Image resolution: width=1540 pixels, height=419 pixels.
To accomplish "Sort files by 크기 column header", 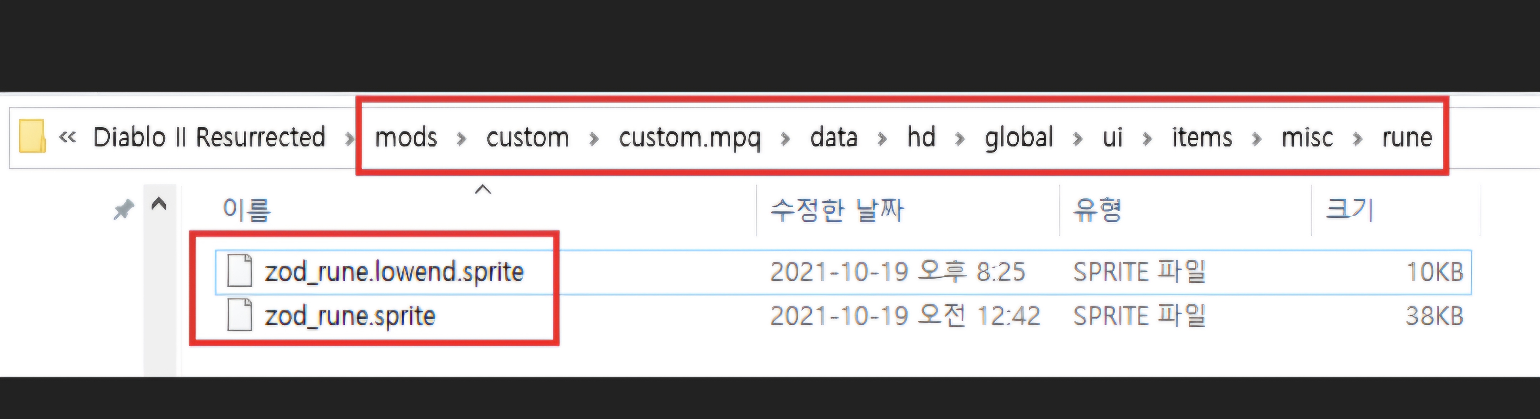I will click(1349, 210).
